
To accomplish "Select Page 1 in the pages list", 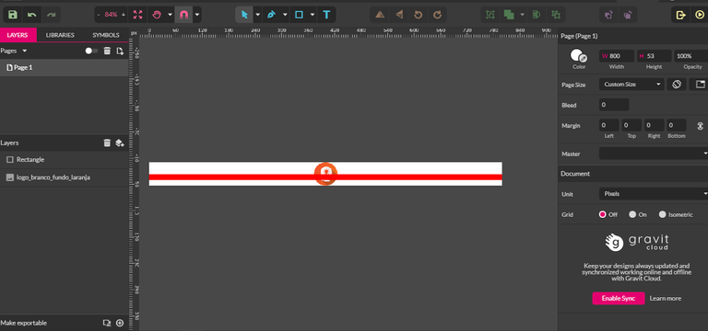I will coord(65,67).
